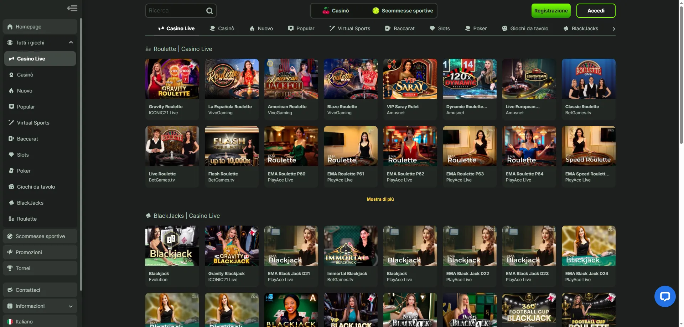This screenshot has height=327, width=684.
Task: Open the Italiano language selector
Action: 40,321
